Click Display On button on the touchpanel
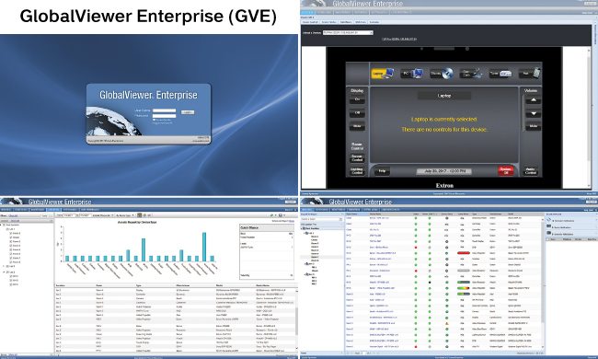 (x=357, y=99)
